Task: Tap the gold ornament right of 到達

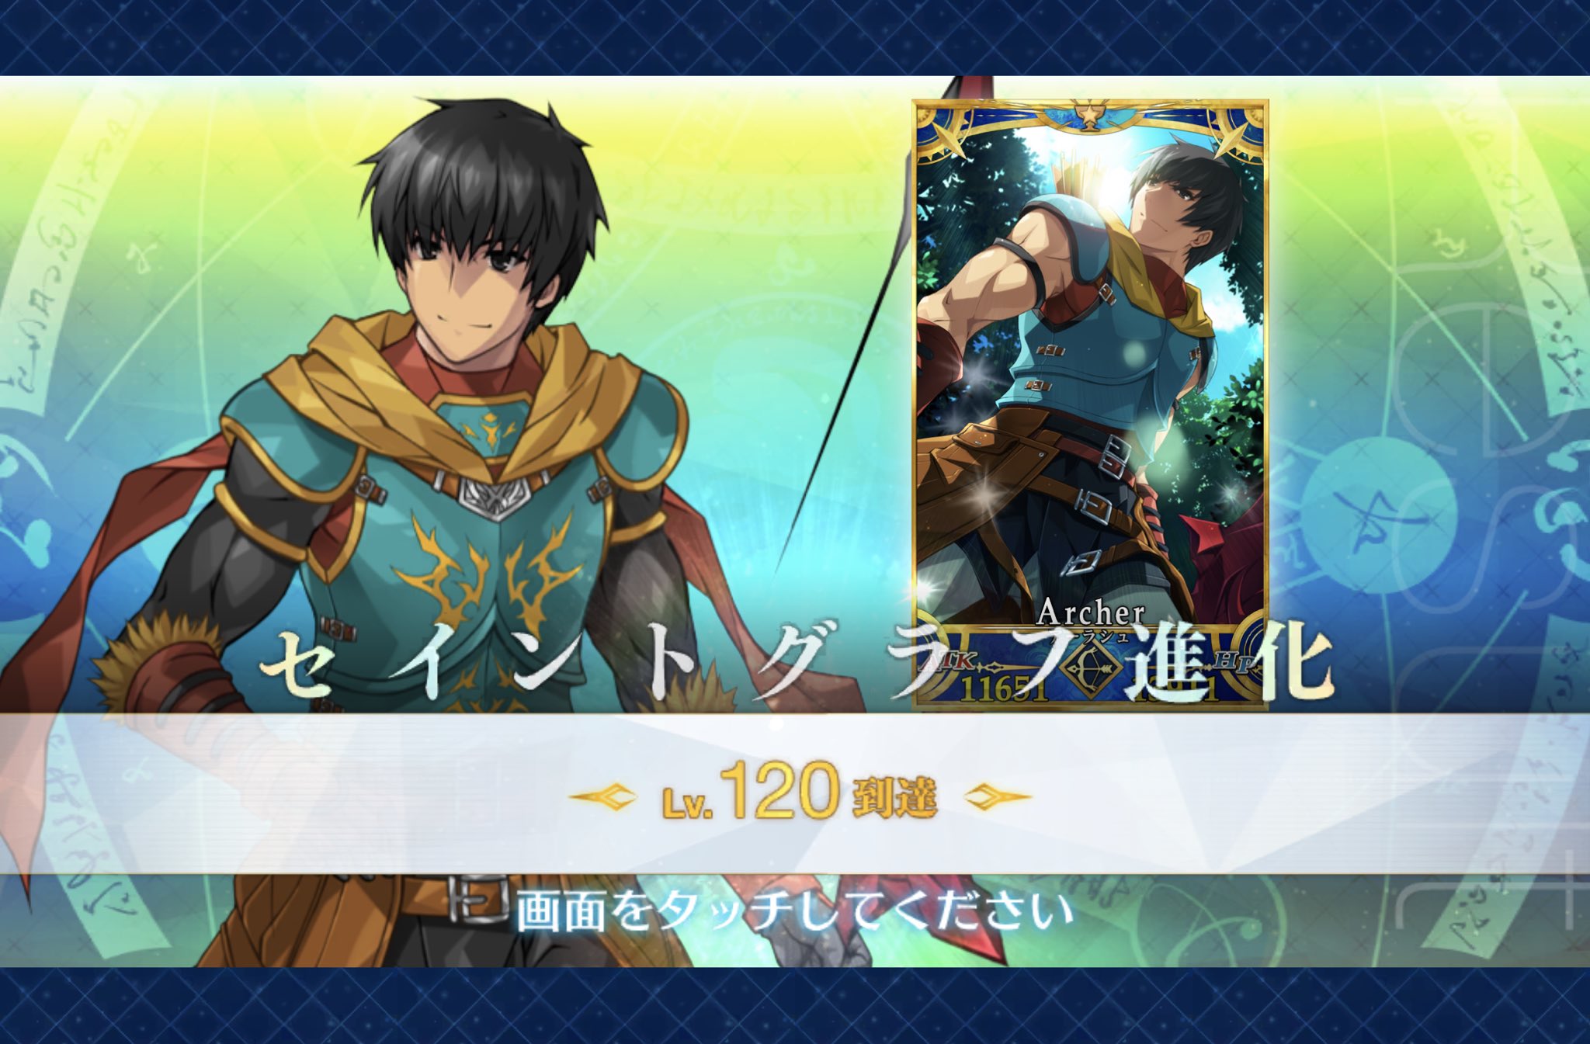Action: pos(998,797)
